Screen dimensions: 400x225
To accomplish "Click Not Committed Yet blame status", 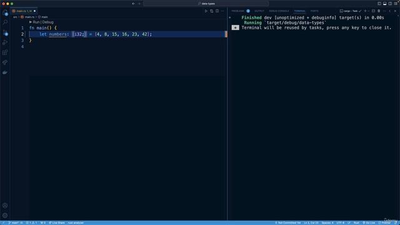I will (x=287, y=222).
